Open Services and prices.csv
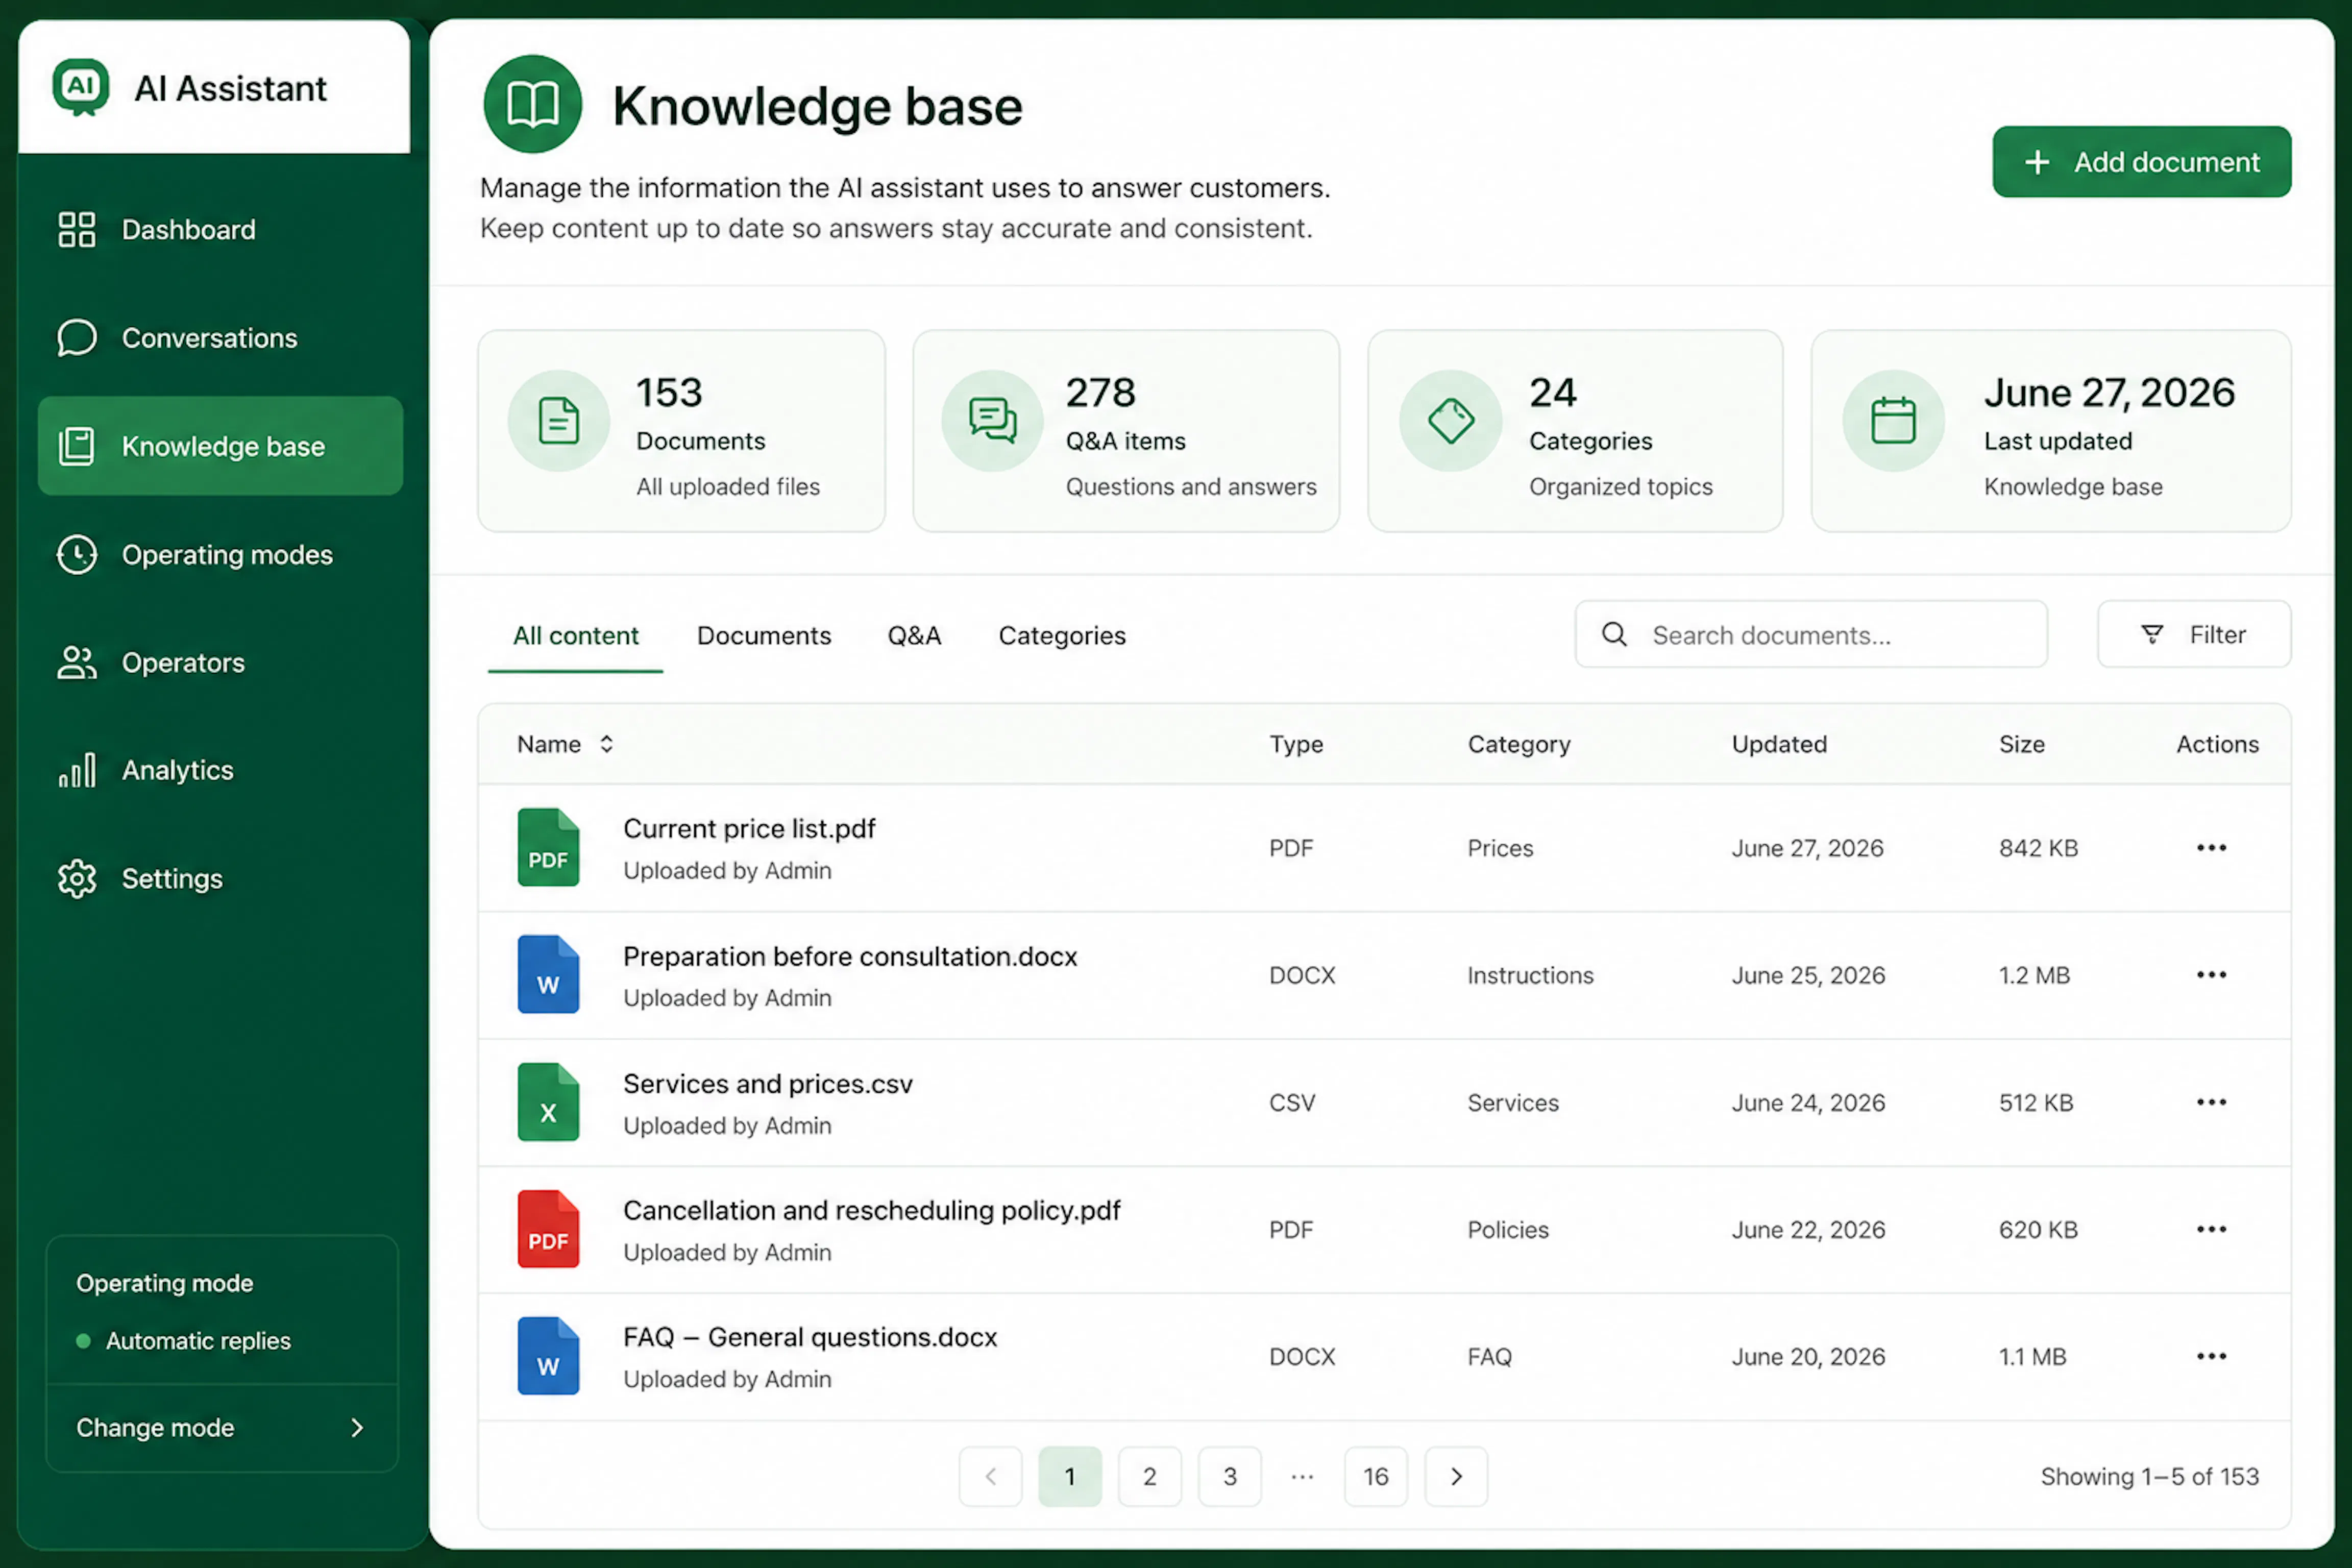 768,1084
